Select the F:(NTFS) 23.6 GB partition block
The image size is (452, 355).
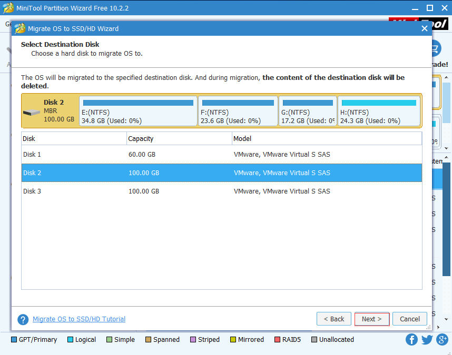238,111
